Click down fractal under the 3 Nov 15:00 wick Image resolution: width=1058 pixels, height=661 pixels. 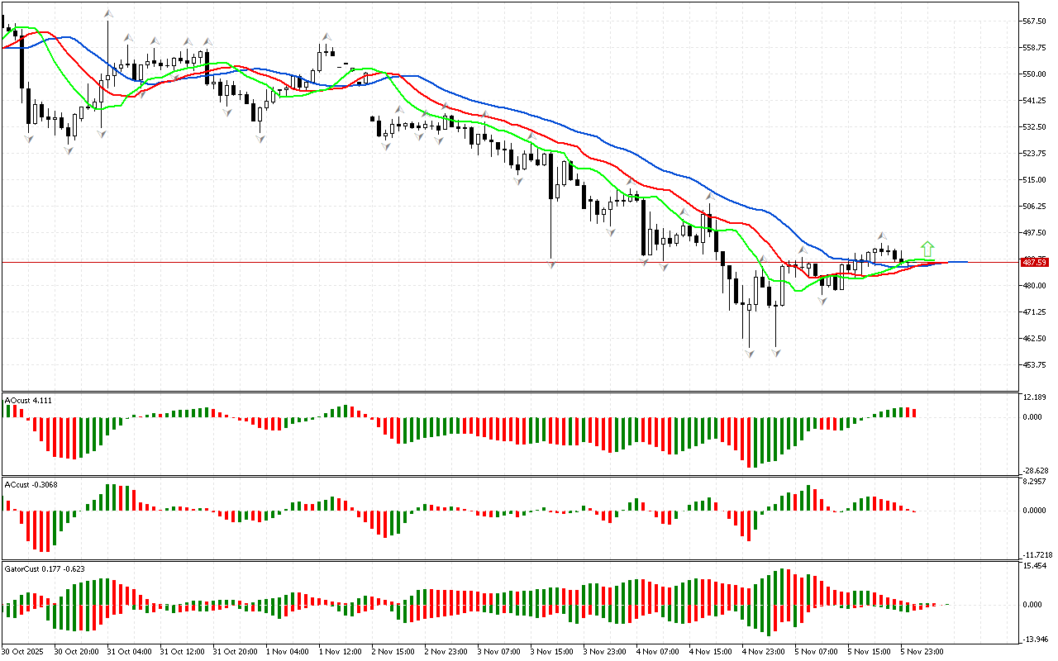pyautogui.click(x=551, y=264)
